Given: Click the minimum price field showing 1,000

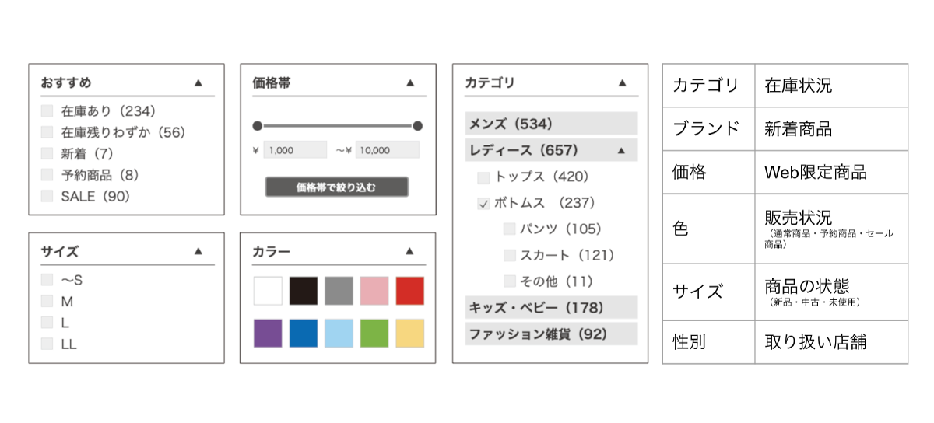Looking at the screenshot, I should (x=295, y=150).
